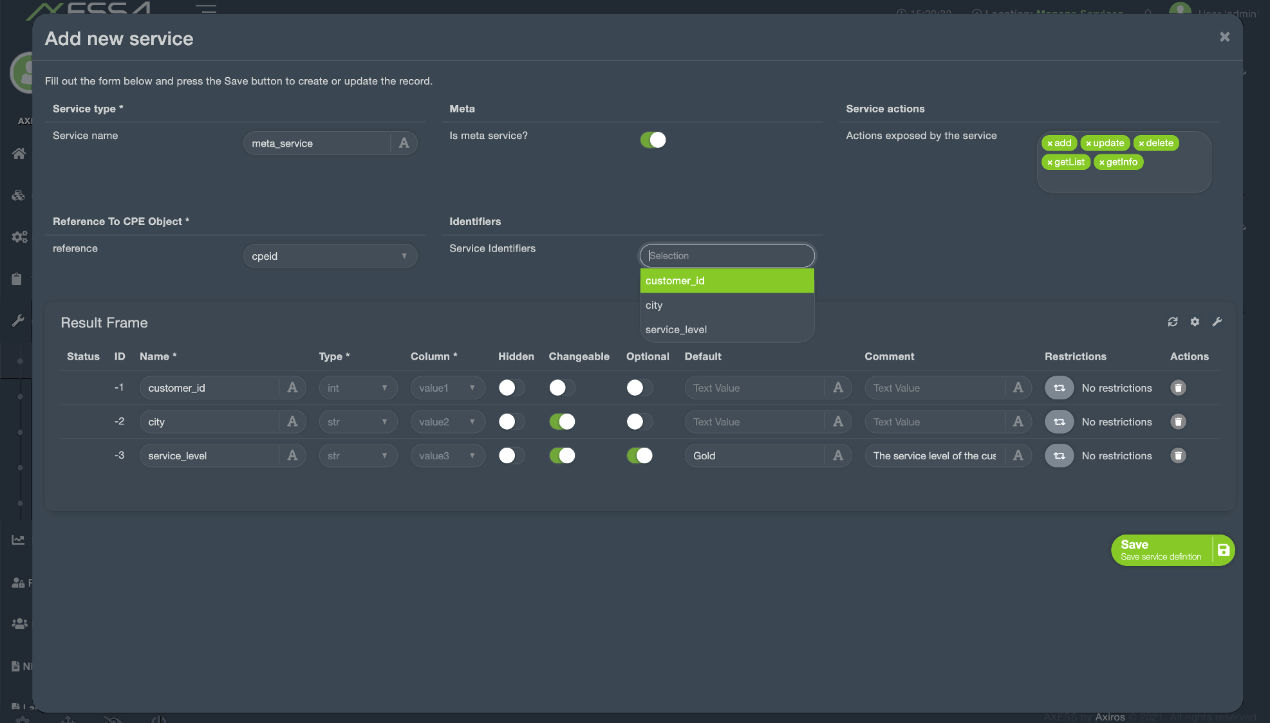The image size is (1270, 723).
Task: Select customer_id from Service Identifiers list
Action: coord(727,280)
